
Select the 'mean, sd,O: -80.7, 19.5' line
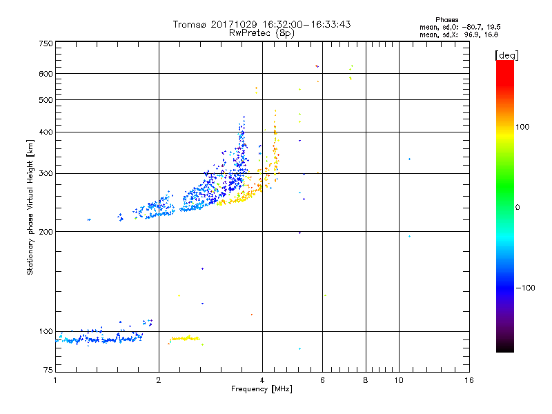460,27
